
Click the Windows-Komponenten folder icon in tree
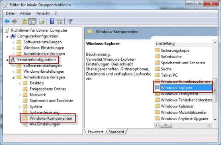[x=25, y=118]
